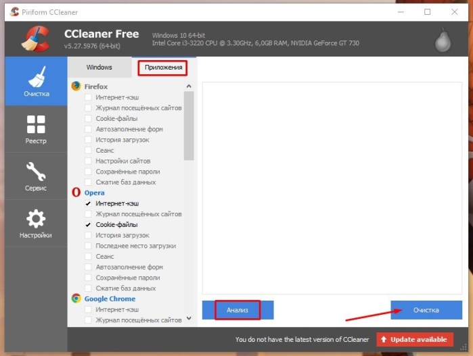Click the v5.27.5976 version text
This screenshot has height=356, width=473.
click(92, 46)
